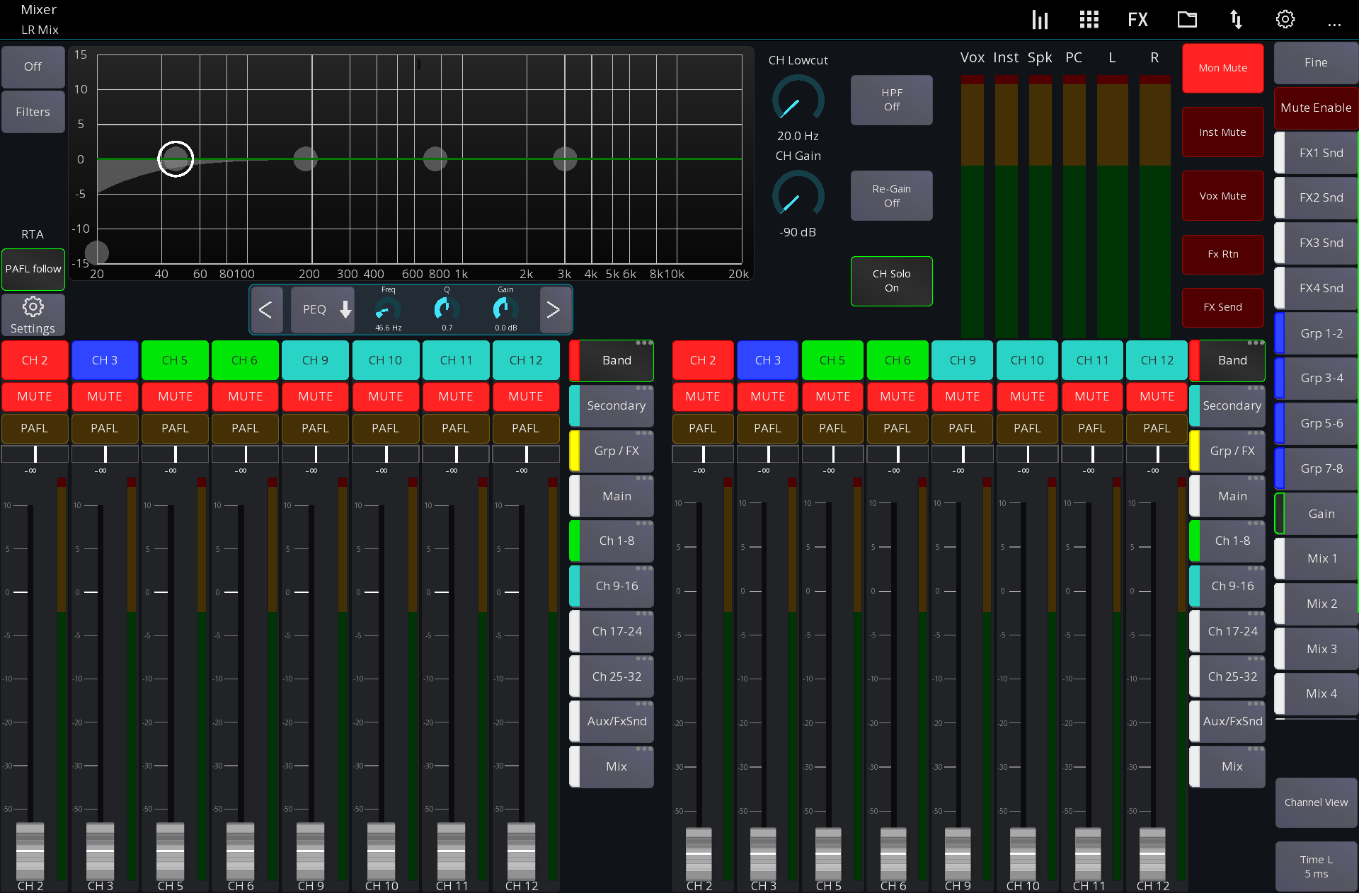Open the mixer settings gear
This screenshot has height=893, width=1359.
[1285, 19]
